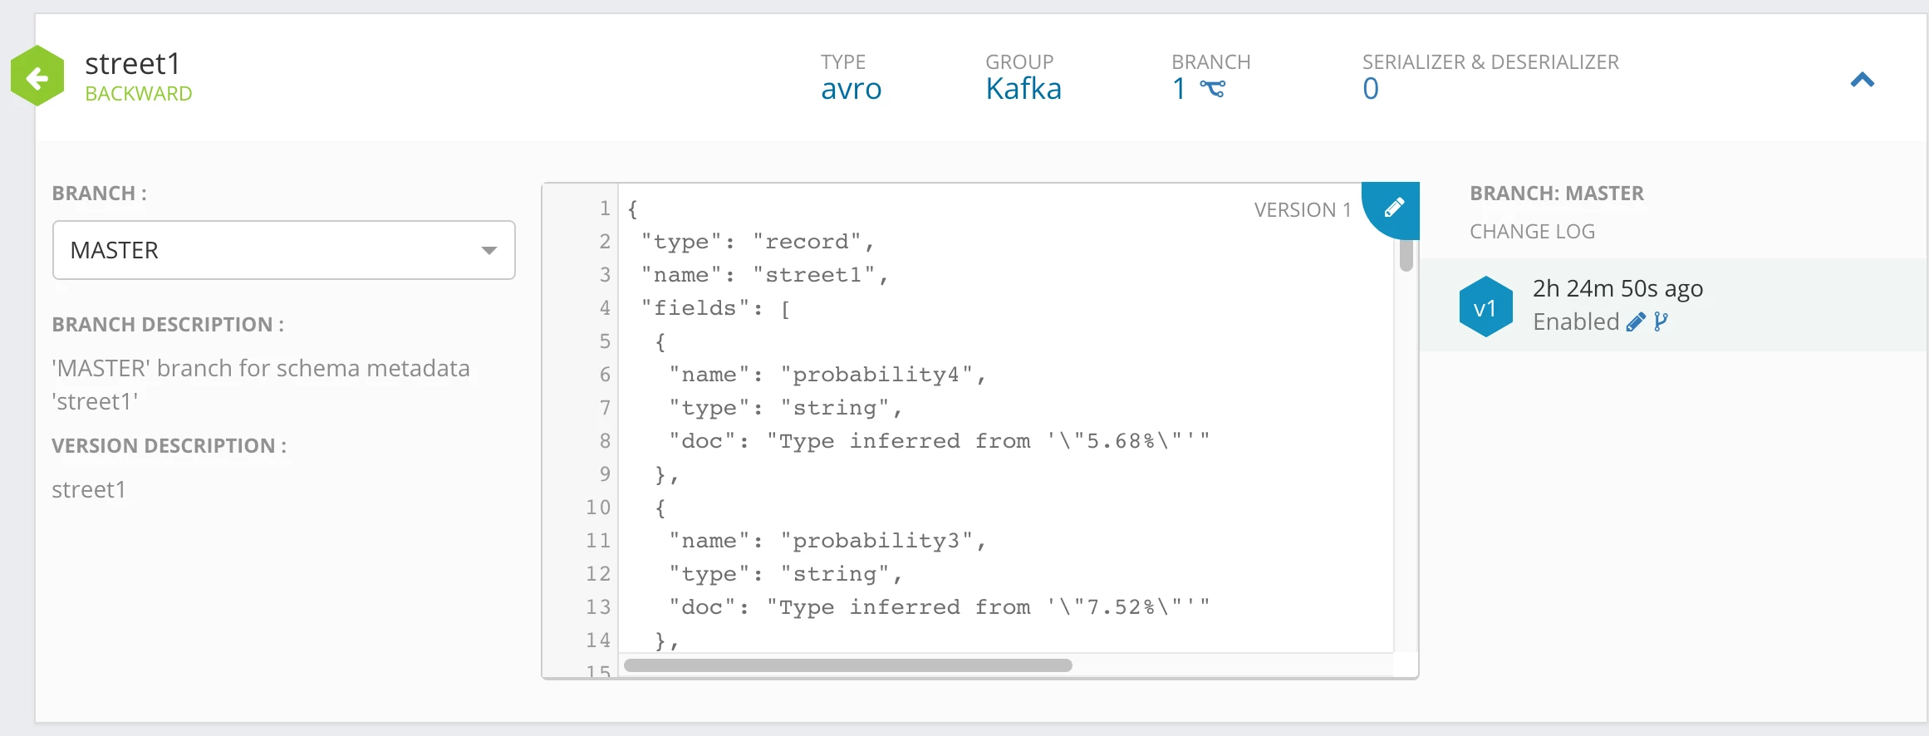This screenshot has width=1929, height=736.
Task: Click the dropdown arrow in MASTER selector
Action: pyautogui.click(x=489, y=250)
